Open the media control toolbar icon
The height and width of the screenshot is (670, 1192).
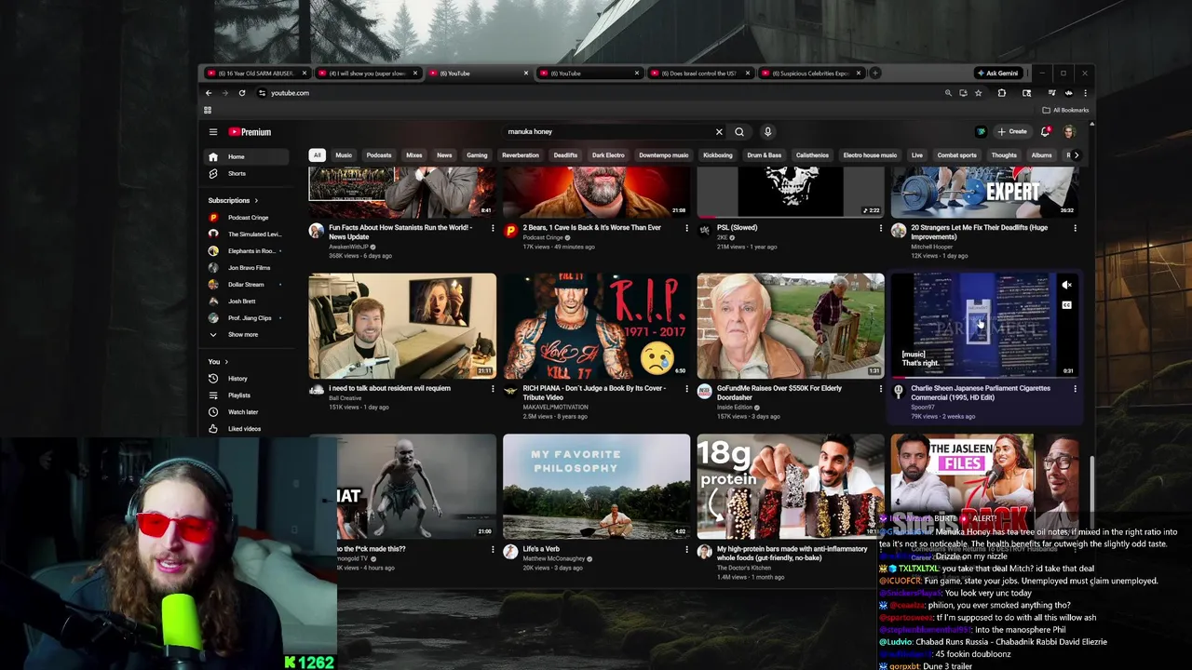pos(1051,93)
